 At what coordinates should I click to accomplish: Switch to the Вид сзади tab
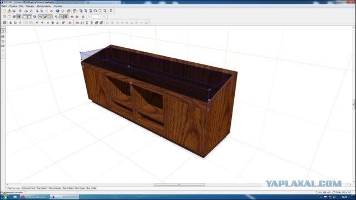(80, 188)
